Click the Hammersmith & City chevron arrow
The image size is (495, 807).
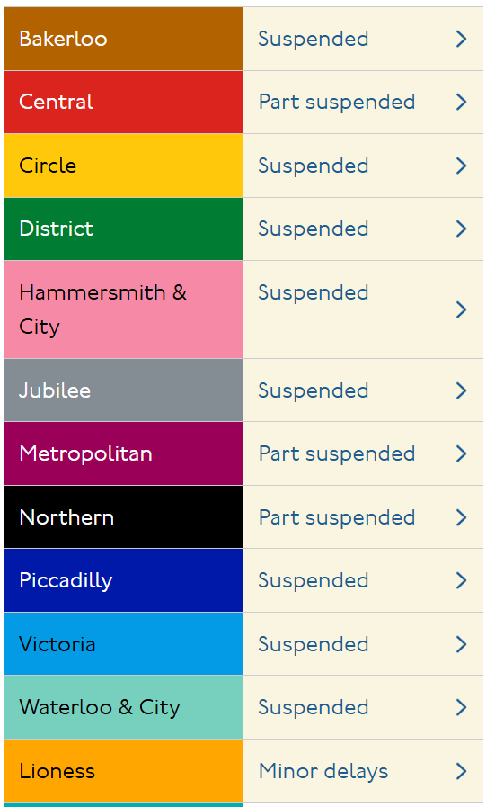pos(461,309)
